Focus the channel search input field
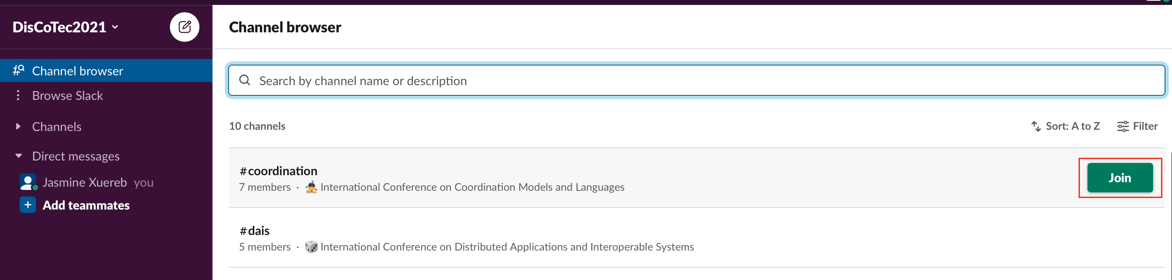Image resolution: width=1172 pixels, height=280 pixels. pyautogui.click(x=696, y=80)
